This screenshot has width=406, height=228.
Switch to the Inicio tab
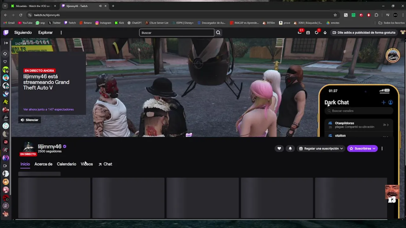coord(25,164)
